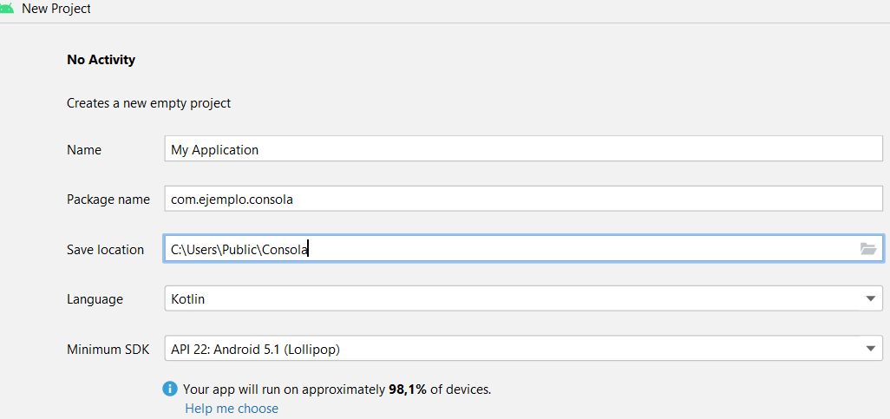Expand the Language dropdown arrow
The width and height of the screenshot is (890, 419).
[x=871, y=299]
